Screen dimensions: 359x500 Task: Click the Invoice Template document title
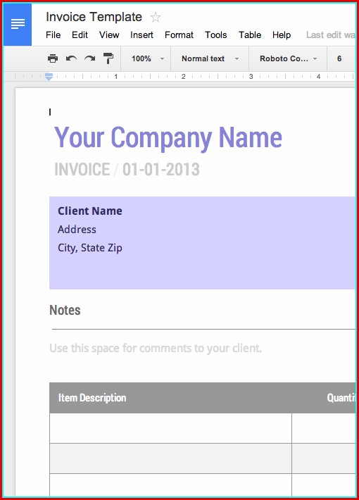[x=94, y=17]
